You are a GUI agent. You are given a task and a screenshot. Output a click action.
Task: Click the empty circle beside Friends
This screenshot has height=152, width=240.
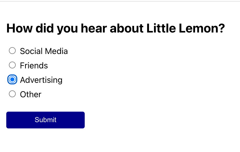(12, 65)
